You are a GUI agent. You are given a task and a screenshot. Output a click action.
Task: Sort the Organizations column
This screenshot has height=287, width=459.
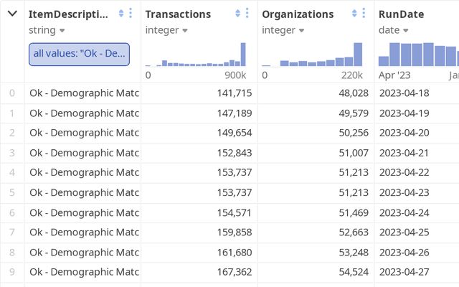[355, 14]
